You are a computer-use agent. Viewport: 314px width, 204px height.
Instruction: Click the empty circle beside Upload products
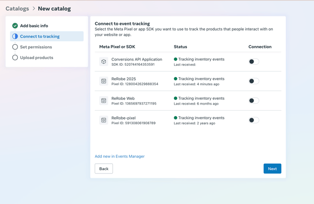point(15,58)
